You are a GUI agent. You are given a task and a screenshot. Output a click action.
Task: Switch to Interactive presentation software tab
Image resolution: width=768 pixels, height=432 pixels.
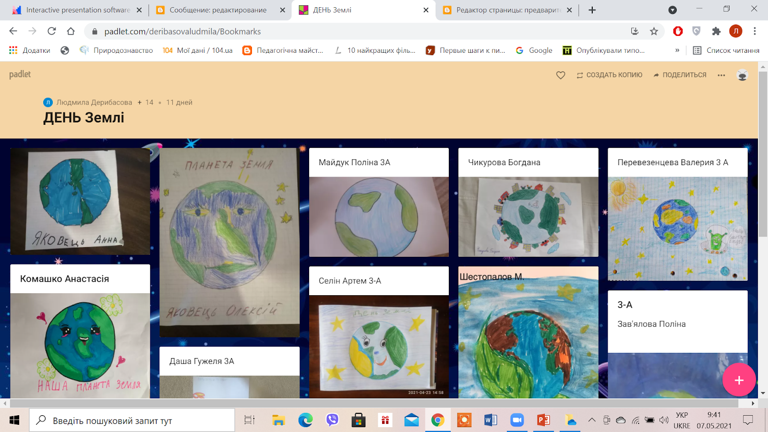point(77,10)
